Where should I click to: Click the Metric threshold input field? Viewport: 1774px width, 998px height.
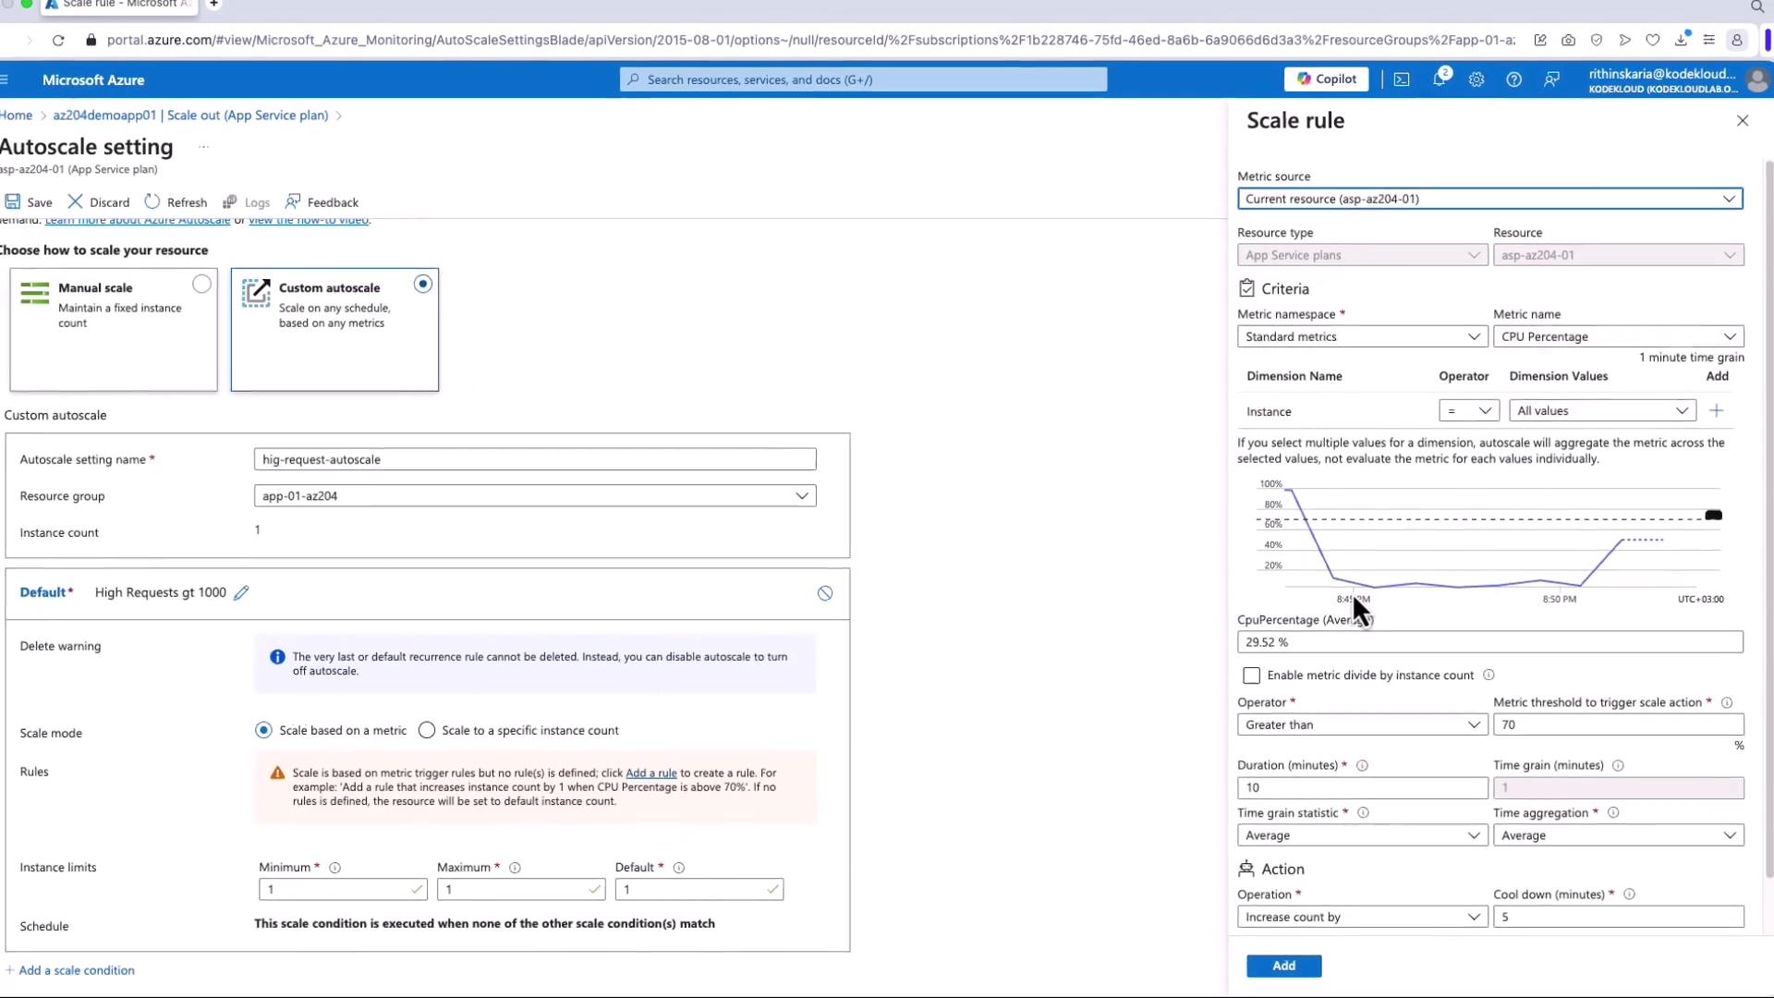click(1618, 724)
